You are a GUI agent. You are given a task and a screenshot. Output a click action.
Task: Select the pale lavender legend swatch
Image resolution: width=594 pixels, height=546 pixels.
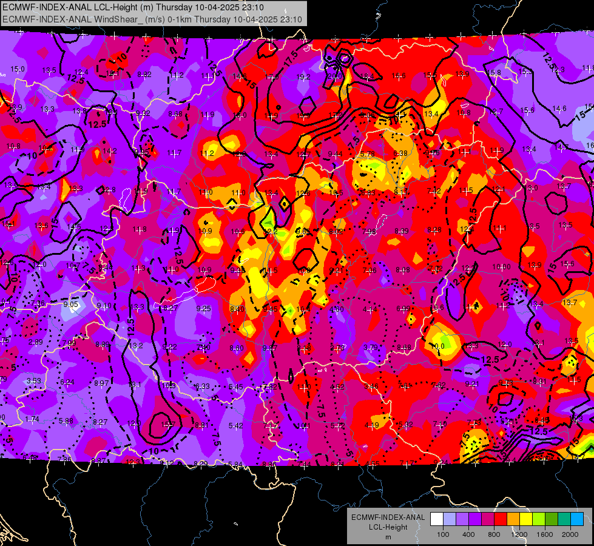pos(449,519)
